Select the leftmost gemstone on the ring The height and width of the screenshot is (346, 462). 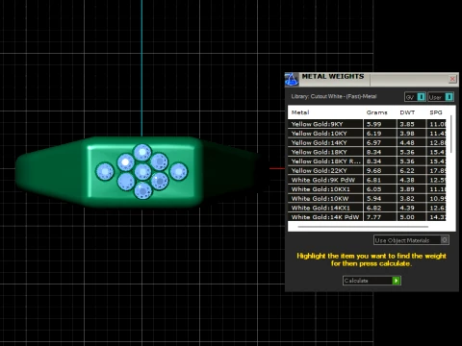(105, 171)
